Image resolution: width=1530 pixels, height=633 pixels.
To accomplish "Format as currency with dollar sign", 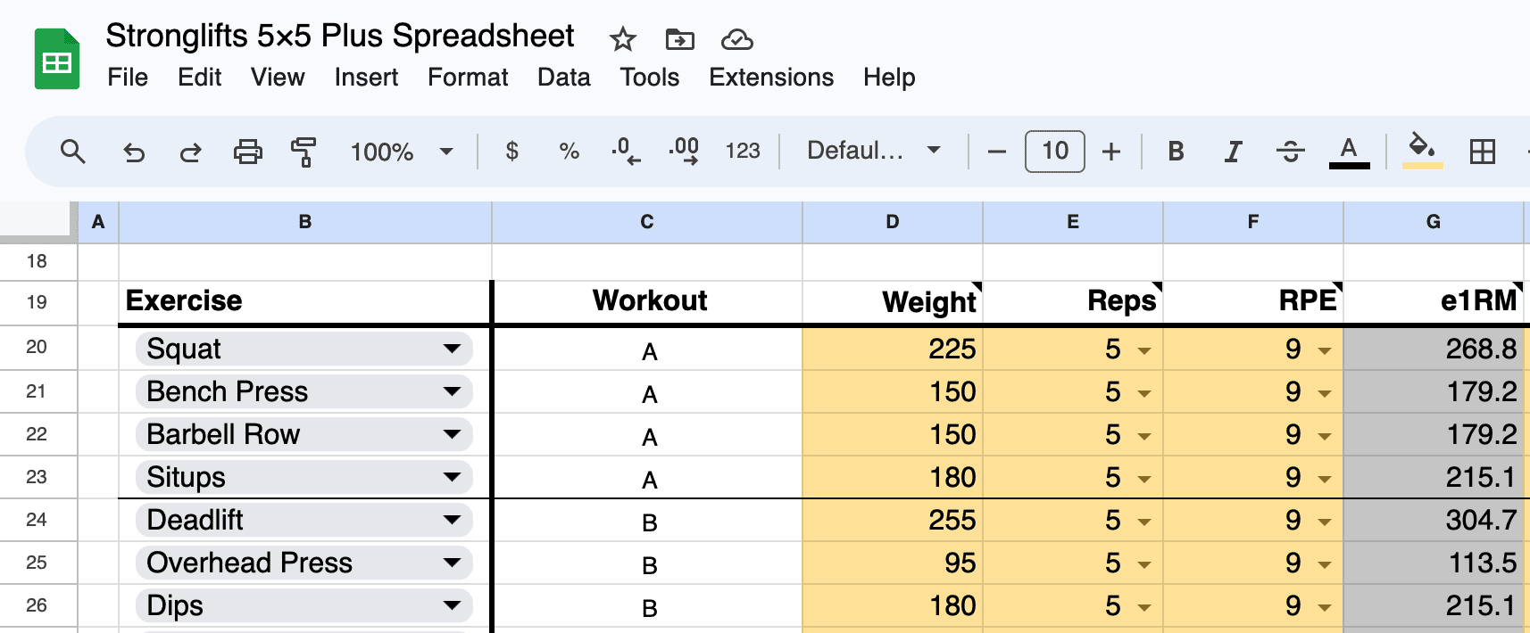I will pyautogui.click(x=511, y=152).
